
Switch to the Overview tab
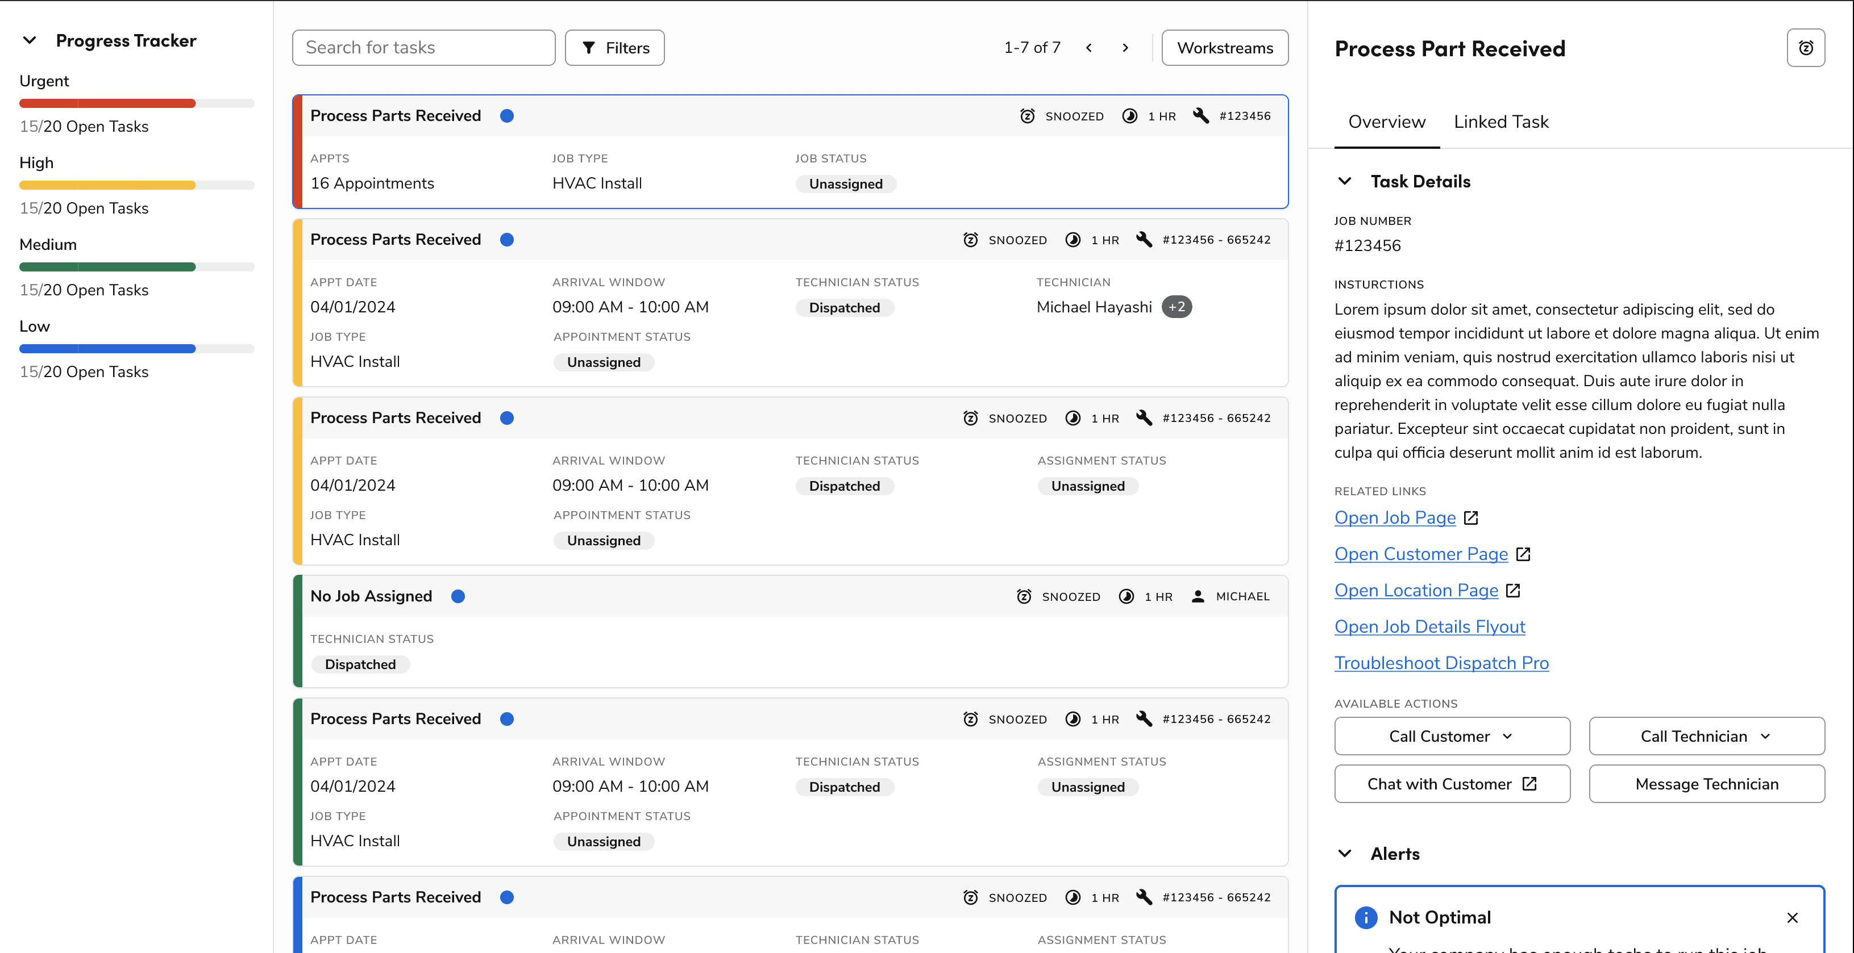pos(1386,122)
